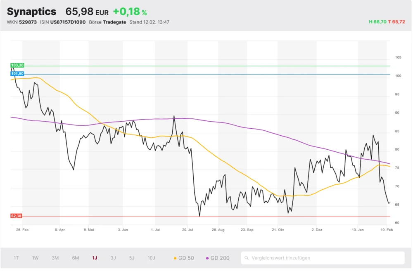Show the 3M time period
The width and height of the screenshot is (413, 271).
[x=55, y=258]
